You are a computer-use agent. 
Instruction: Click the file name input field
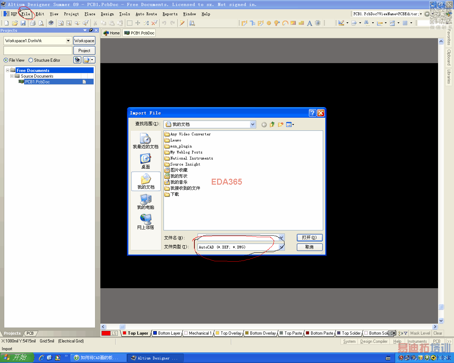pyautogui.click(x=238, y=238)
